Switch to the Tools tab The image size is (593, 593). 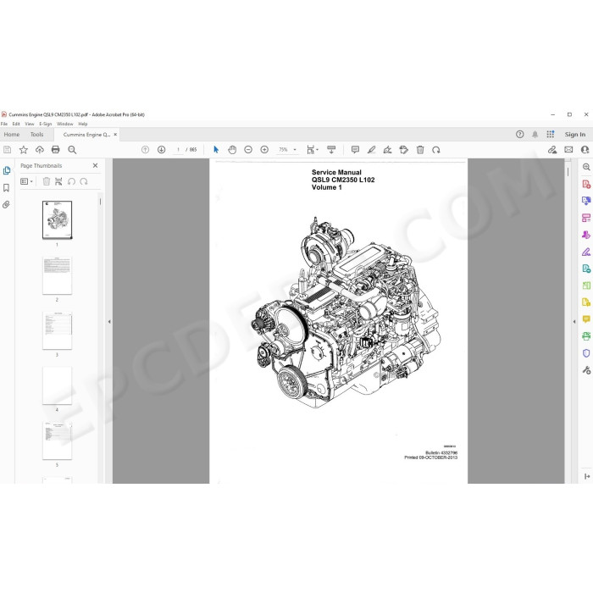pyautogui.click(x=36, y=135)
